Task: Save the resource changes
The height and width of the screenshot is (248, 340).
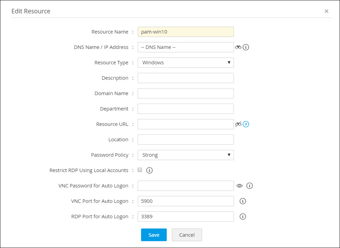Action: 154,235
